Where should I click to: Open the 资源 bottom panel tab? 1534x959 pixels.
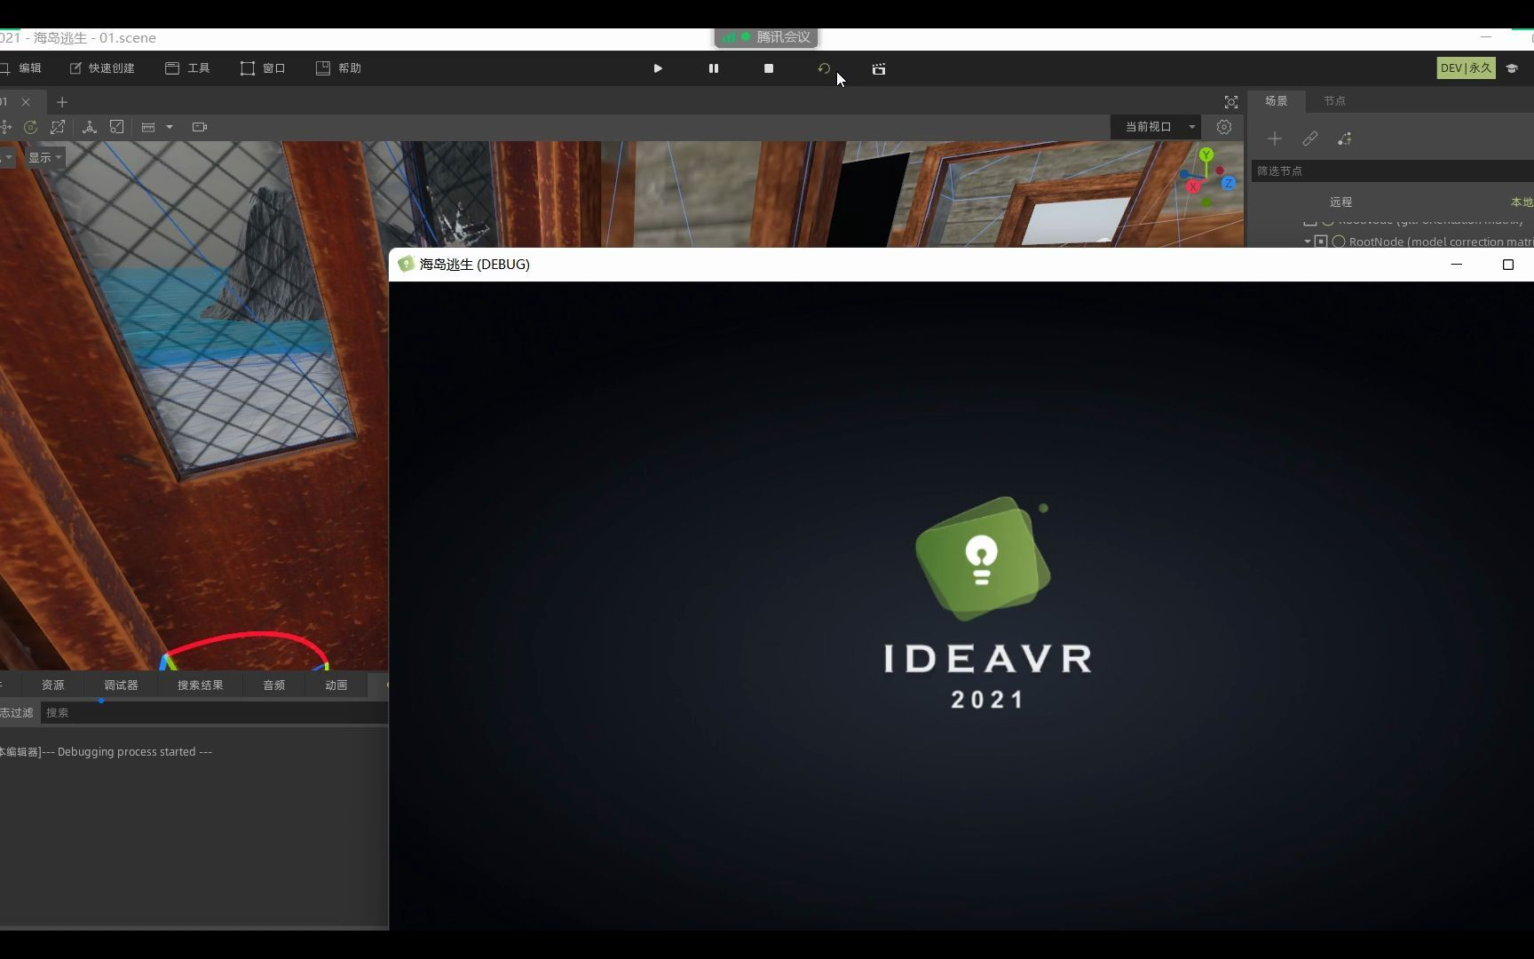53,686
